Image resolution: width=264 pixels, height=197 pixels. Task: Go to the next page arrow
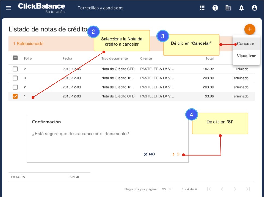(x=235, y=189)
